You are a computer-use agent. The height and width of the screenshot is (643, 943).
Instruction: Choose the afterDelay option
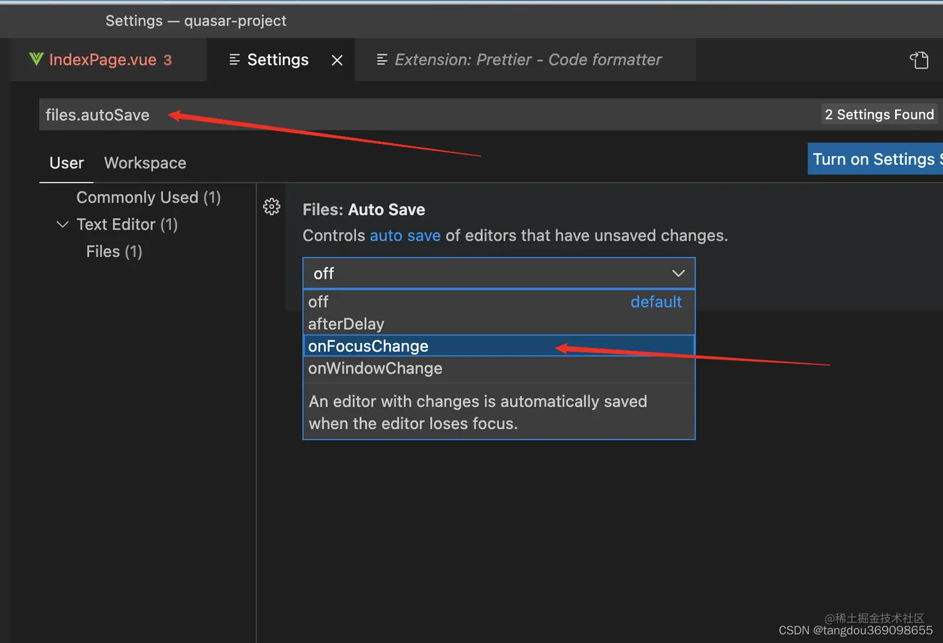(x=499, y=324)
